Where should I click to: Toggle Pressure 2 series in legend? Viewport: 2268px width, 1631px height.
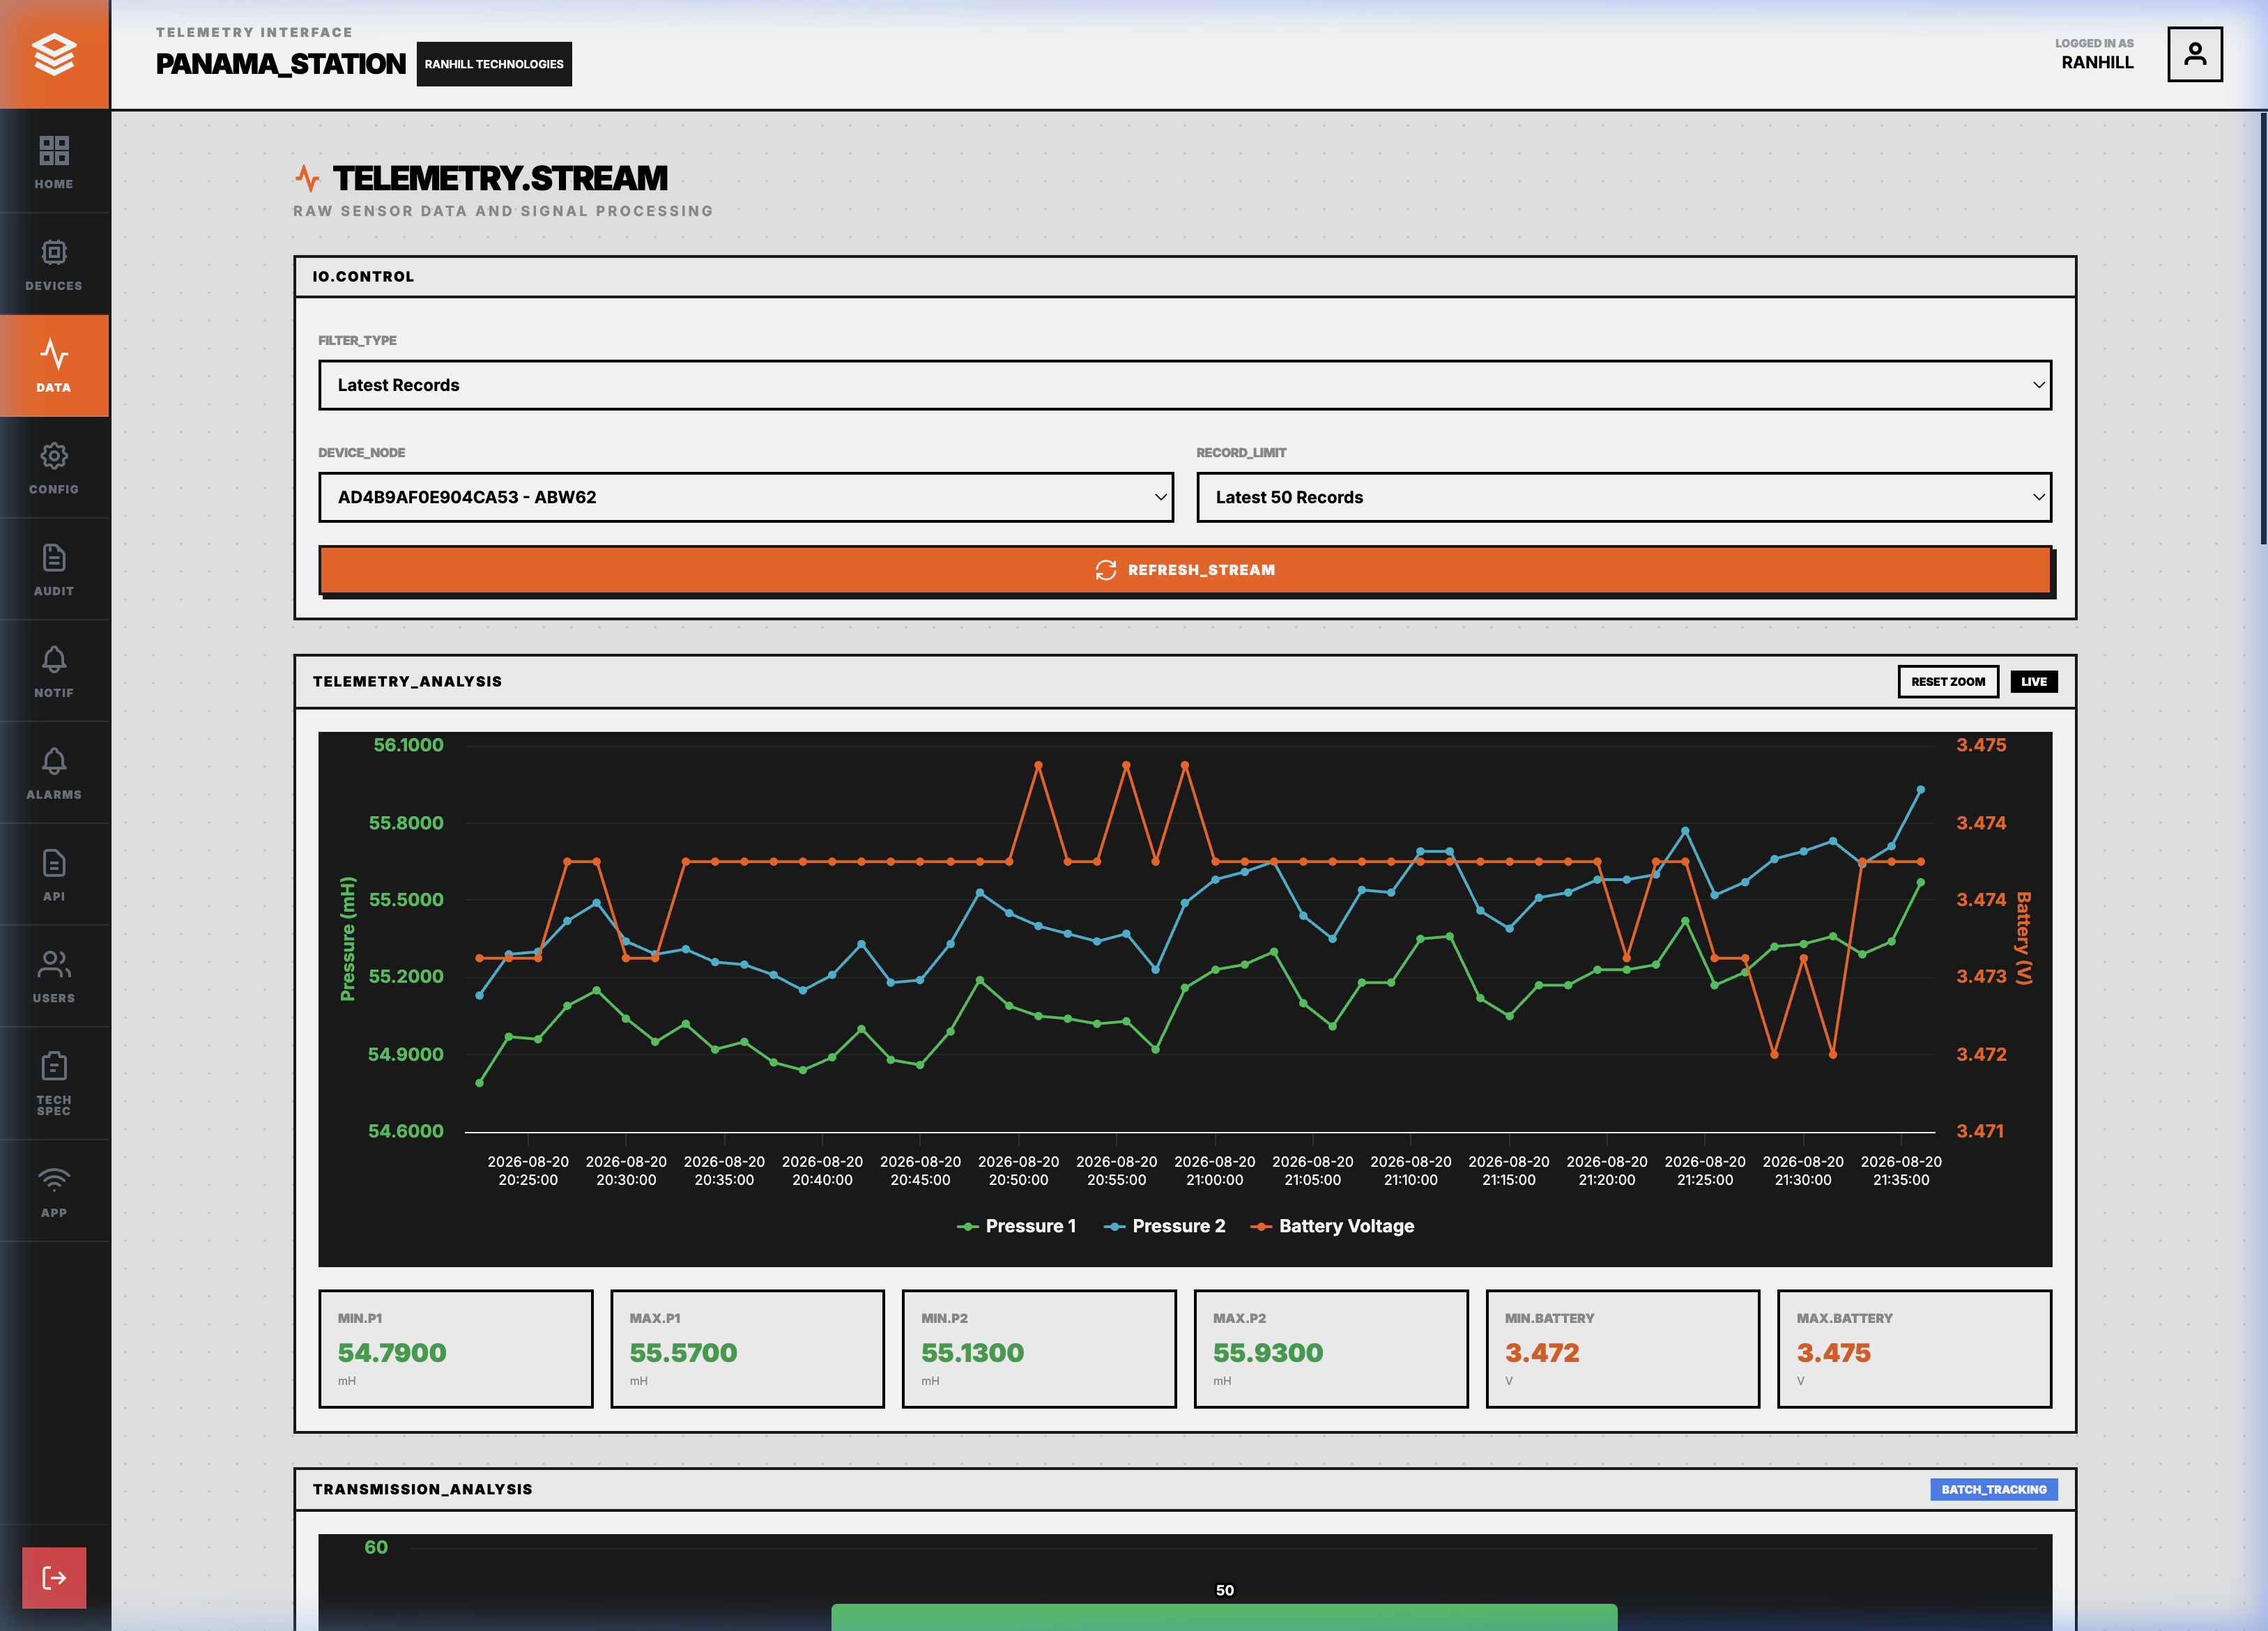point(1164,1226)
